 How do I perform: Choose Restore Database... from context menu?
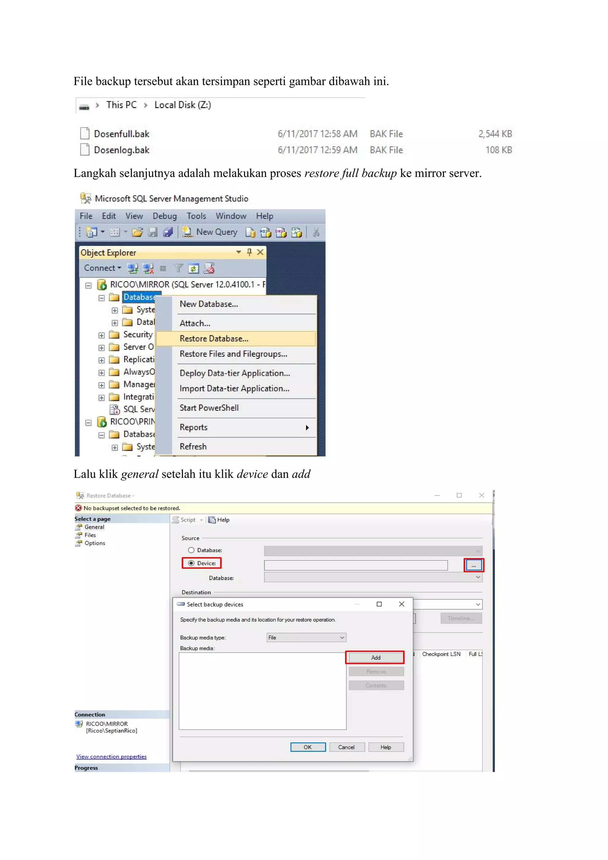(236, 339)
